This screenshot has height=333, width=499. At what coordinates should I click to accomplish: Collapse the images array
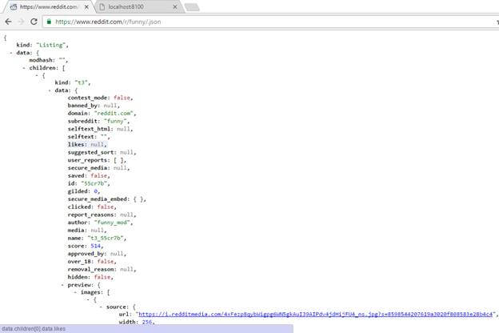click(x=75, y=292)
